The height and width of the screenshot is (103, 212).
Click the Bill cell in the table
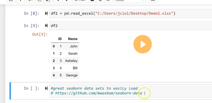(x=75, y=68)
